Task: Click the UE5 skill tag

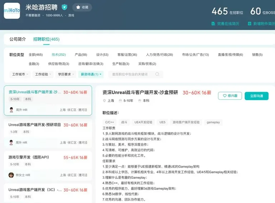Action: point(163,122)
